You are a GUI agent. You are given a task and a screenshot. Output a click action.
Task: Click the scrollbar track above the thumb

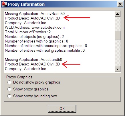(x=117, y=24)
